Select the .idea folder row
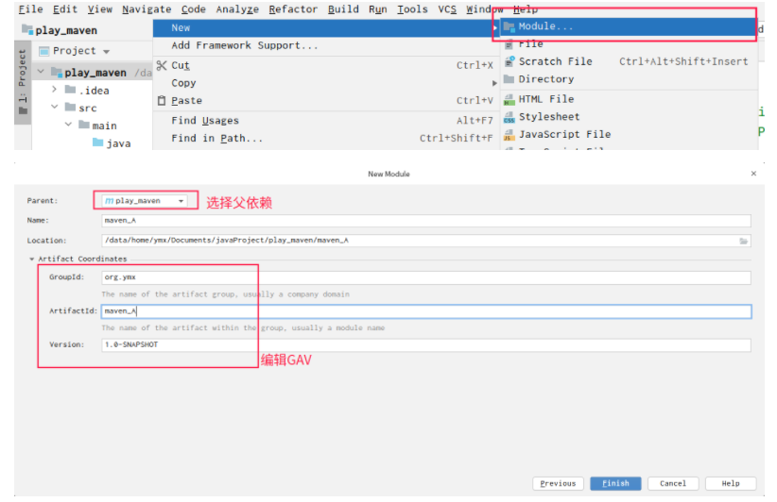Image resolution: width=777 pixels, height=502 pixels. pos(92,91)
